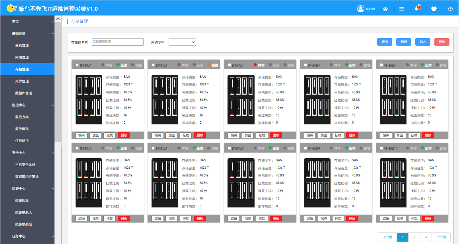Viewport: 459px width, 244px height.
Task: Open the admin user avatar icon
Action: pos(360,9)
